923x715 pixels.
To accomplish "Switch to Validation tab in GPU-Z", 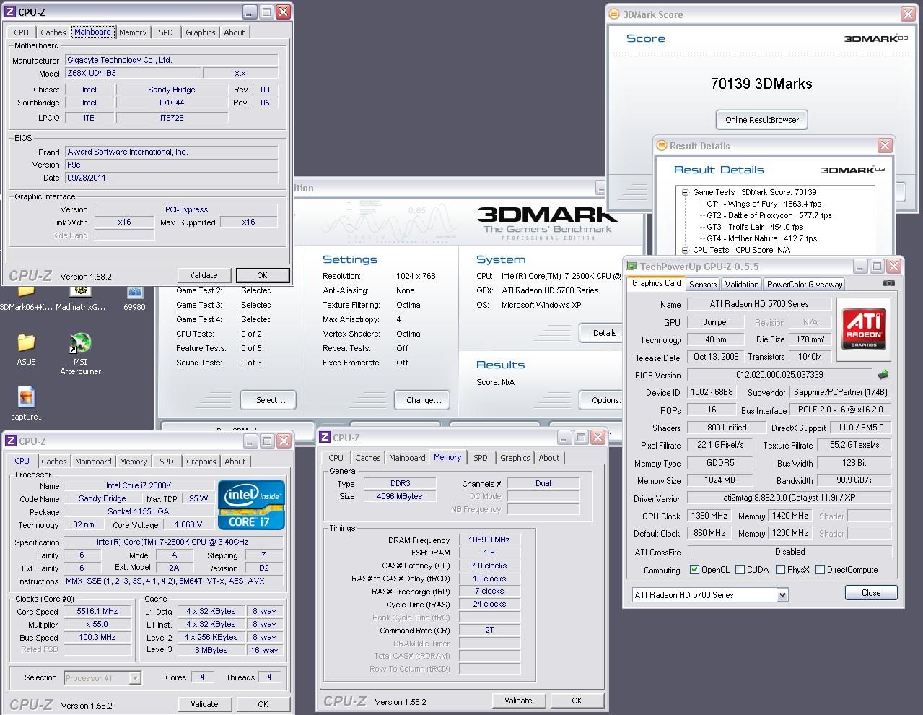I will point(742,285).
